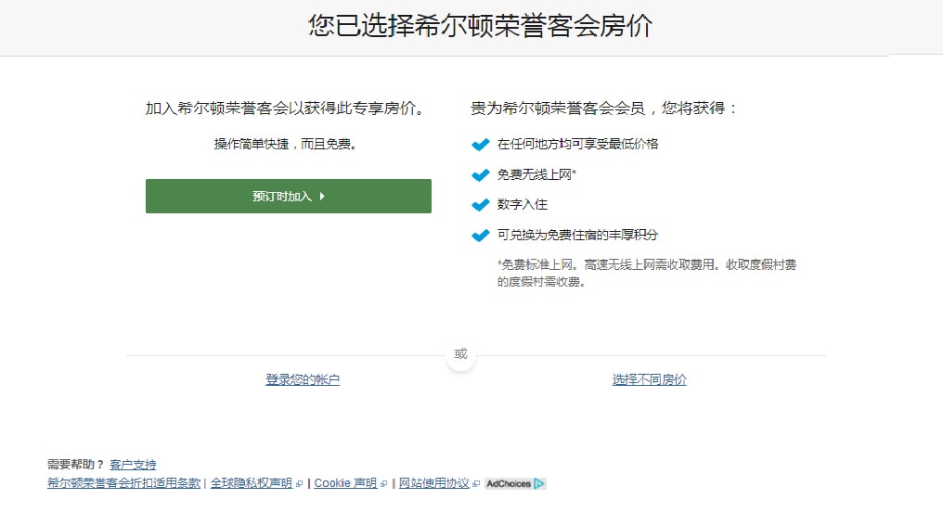Click the text 操作简单快捷，而且免费
943x525 pixels.
point(286,144)
